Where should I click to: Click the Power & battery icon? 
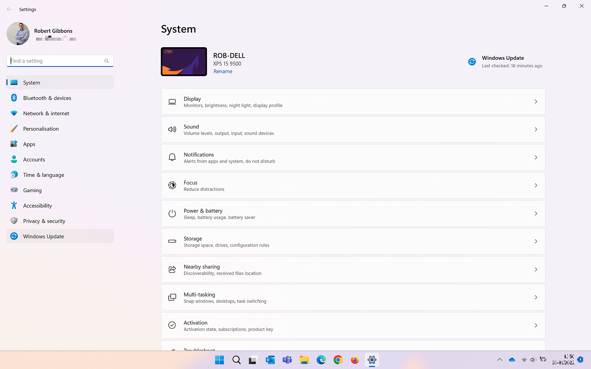[172, 213]
